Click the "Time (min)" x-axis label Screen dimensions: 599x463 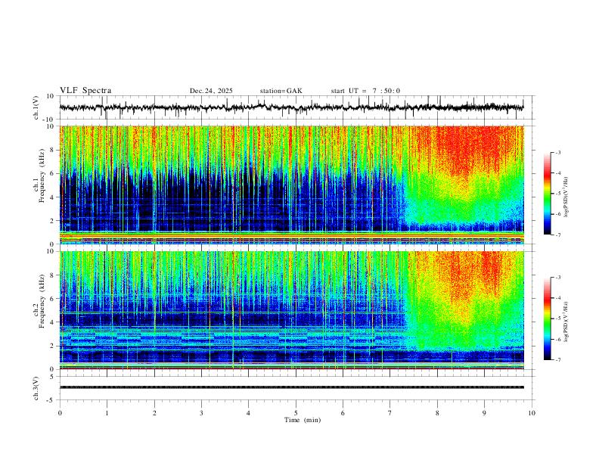click(x=303, y=420)
